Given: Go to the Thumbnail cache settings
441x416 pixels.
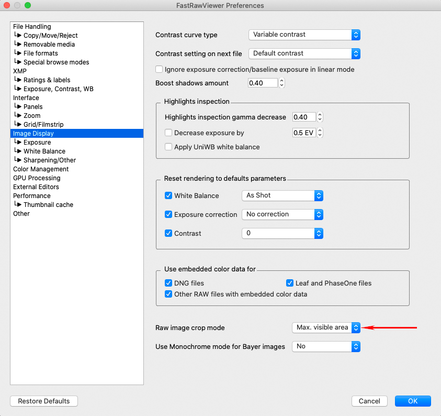Looking at the screenshot, I should coord(48,205).
